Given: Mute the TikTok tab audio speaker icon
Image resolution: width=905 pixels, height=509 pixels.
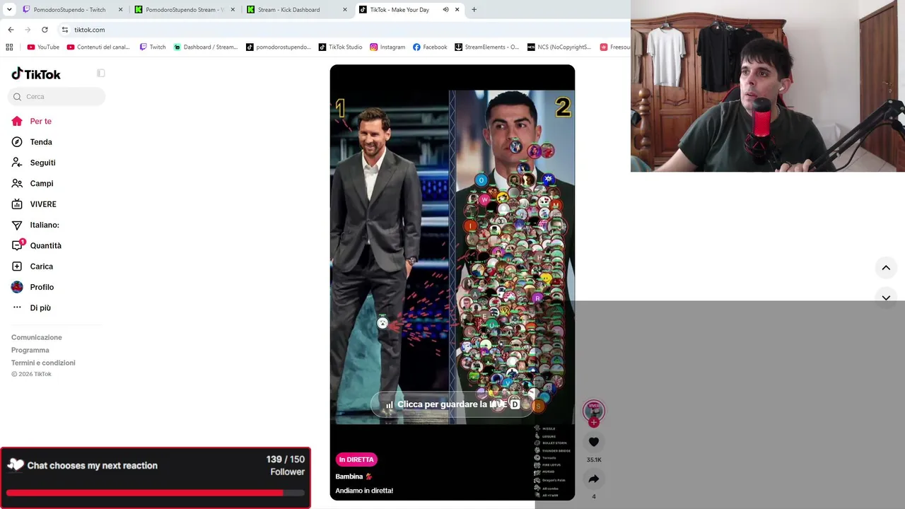Looking at the screenshot, I should point(445,10).
